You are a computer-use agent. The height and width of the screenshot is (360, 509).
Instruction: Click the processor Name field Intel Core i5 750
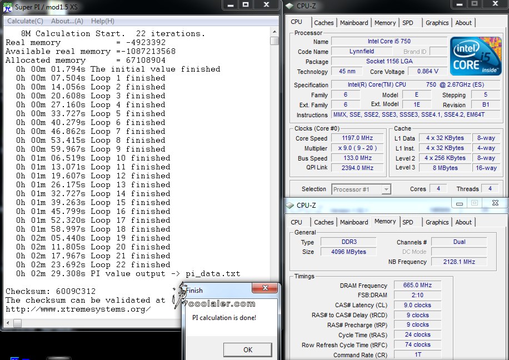click(389, 41)
